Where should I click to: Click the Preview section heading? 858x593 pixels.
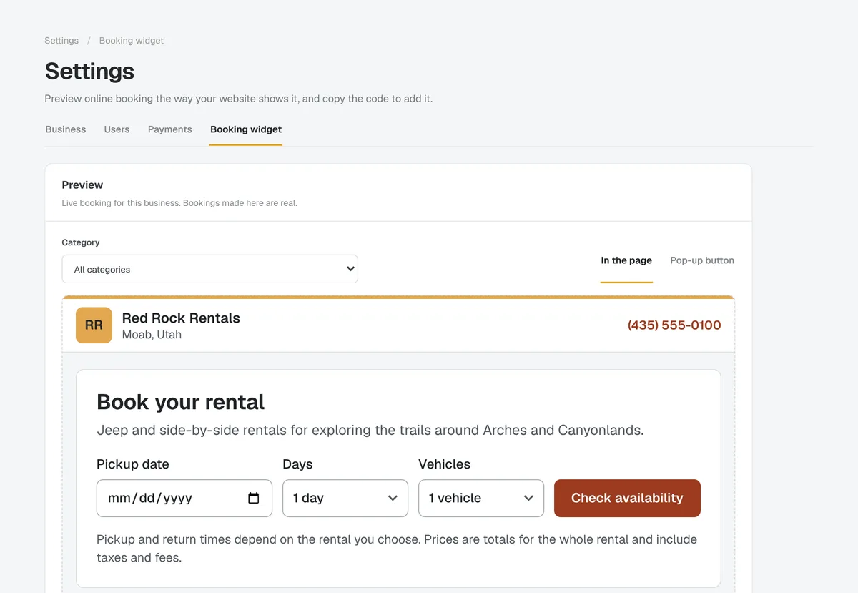click(x=82, y=185)
